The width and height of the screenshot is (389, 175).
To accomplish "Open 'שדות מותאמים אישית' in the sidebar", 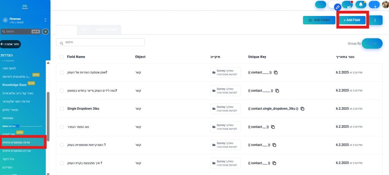I will pos(22,142).
